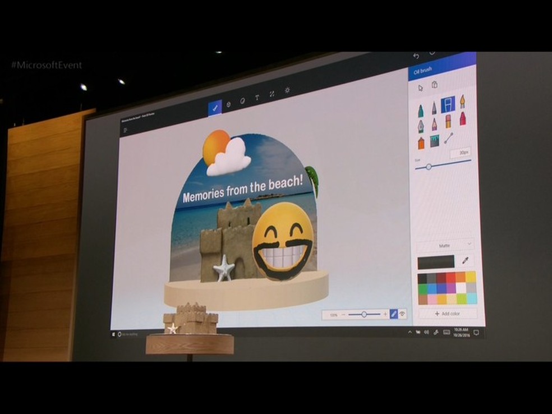
Task: Click the taskbar clock and date
Action: [461, 332]
